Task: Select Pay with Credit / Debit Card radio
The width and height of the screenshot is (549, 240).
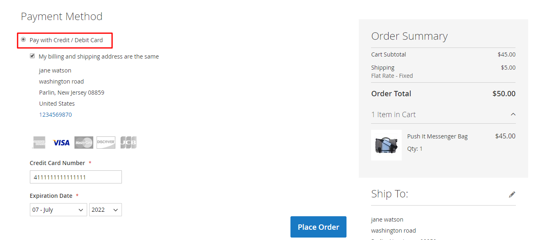Action: coord(23,40)
